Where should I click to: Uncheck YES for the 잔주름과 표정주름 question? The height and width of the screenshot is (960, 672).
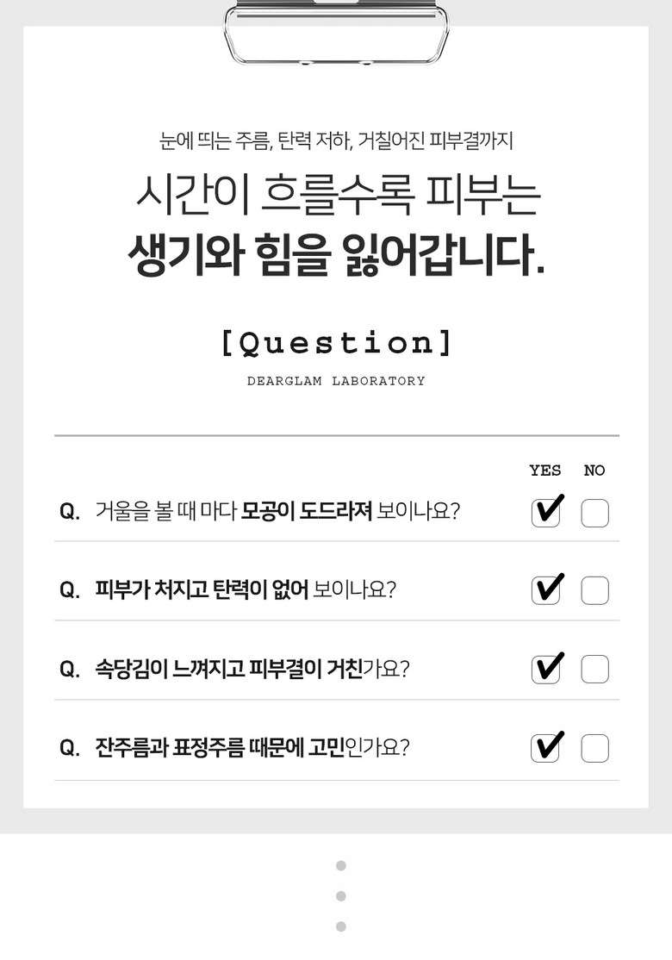click(x=545, y=748)
